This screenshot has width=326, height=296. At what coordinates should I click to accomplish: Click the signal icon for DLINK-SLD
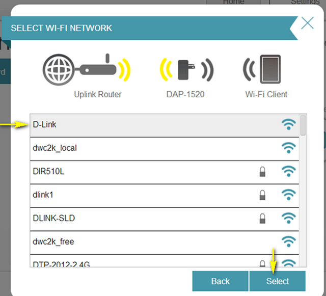pos(289,218)
